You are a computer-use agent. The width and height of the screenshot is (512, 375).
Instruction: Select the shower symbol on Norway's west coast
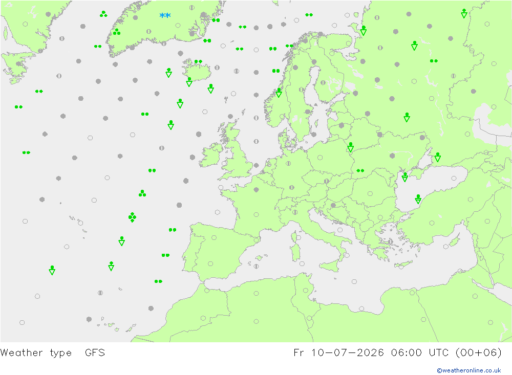279,93
